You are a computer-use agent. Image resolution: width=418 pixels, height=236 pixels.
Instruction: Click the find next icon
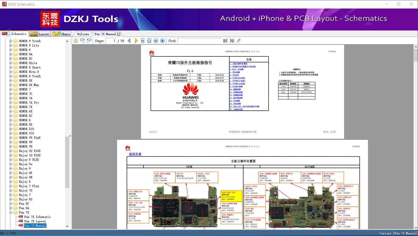tap(232, 41)
